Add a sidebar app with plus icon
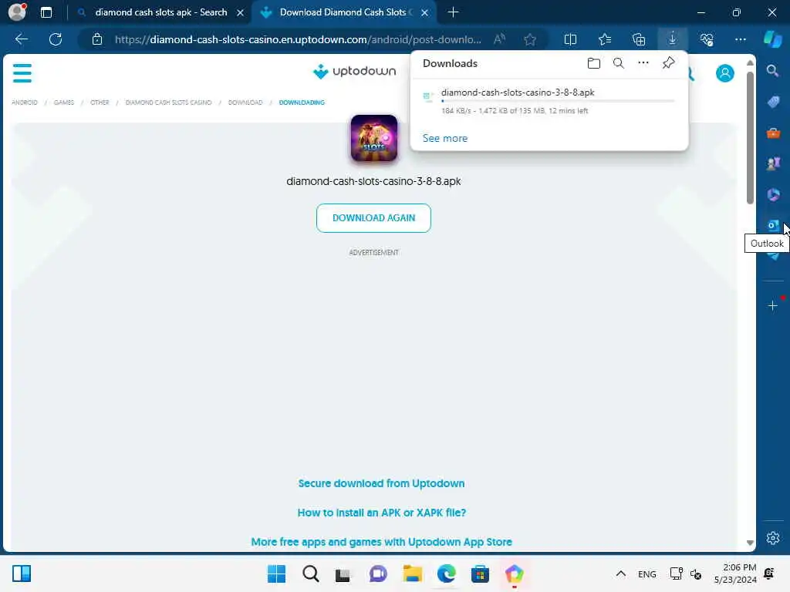This screenshot has width=790, height=592. click(x=772, y=305)
